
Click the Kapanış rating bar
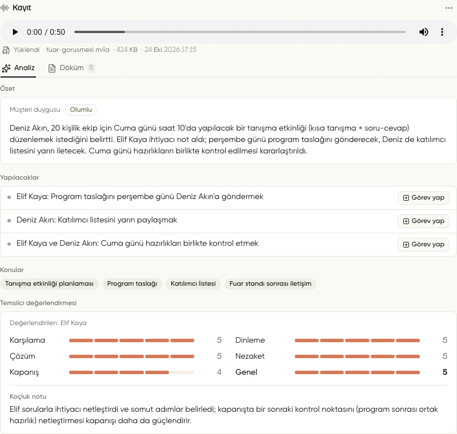click(x=131, y=372)
